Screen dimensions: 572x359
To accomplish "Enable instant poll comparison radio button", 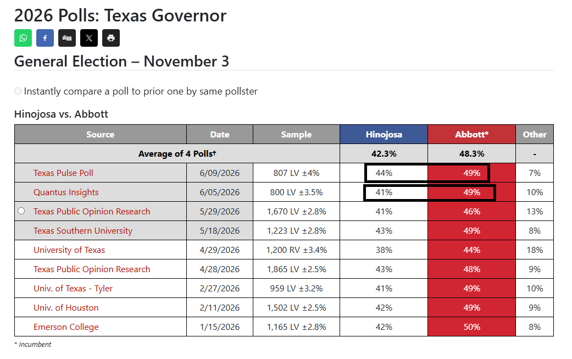I will point(18,91).
